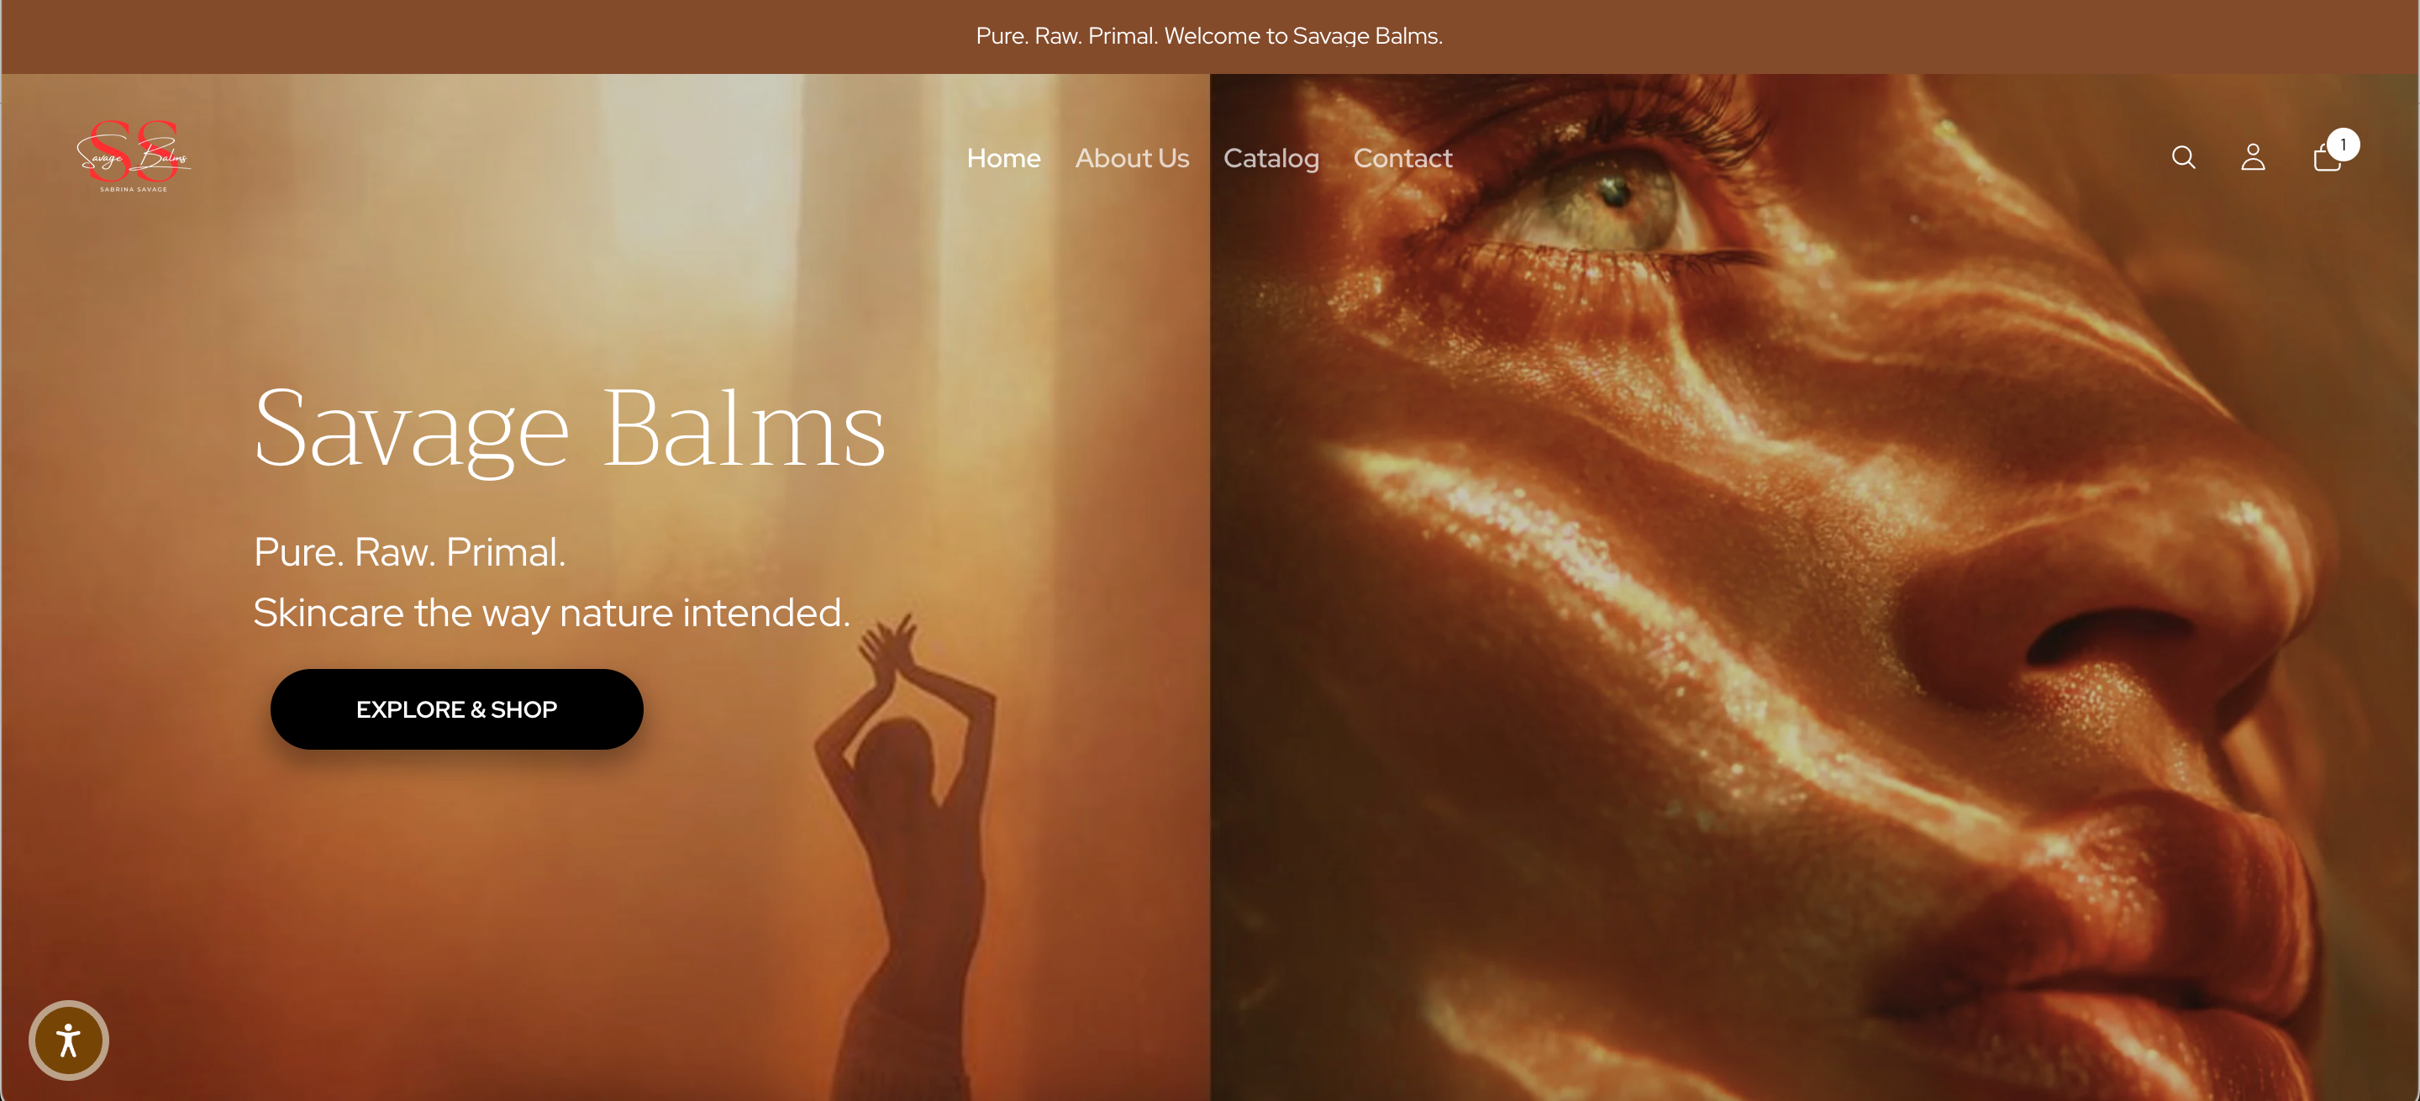This screenshot has width=2420, height=1101.
Task: Click the SABRINA SAVAGE text under logo
Action: pyautogui.click(x=134, y=189)
